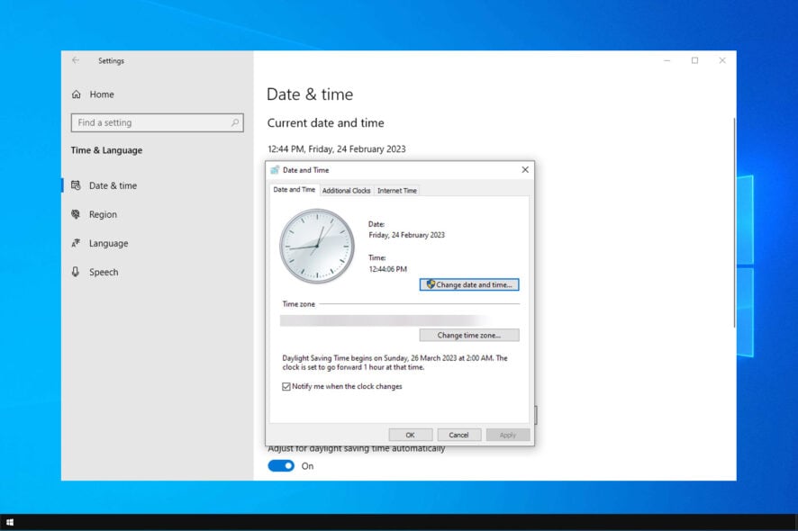Click the Change date and time button

[x=469, y=284]
